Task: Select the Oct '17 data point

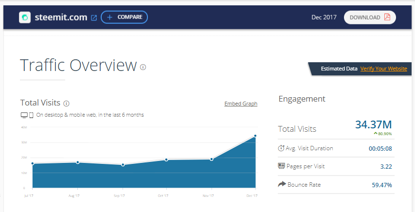Action: 166,159
